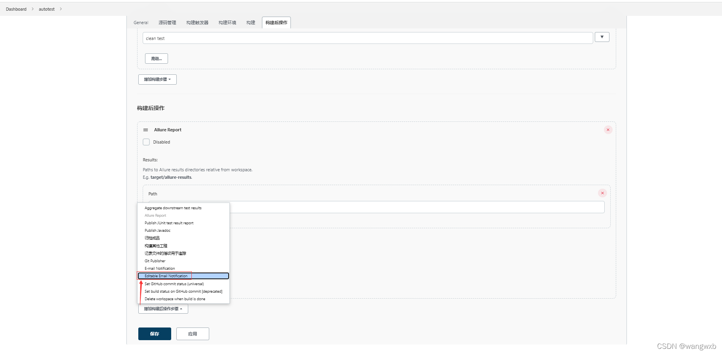This screenshot has height=354, width=722.
Task: Click the 高级... button
Action: click(x=157, y=59)
